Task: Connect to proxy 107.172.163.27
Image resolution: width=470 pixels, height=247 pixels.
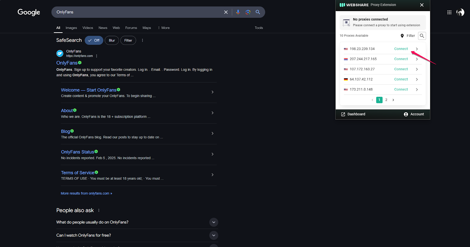Action: pos(401,69)
